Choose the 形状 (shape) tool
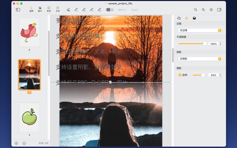 49,9
